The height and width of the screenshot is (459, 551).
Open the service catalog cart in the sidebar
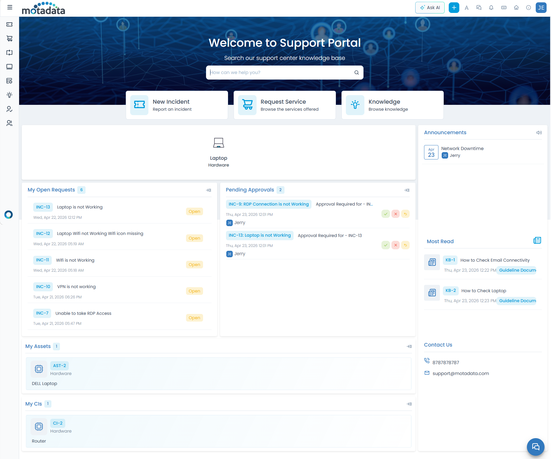(9, 38)
